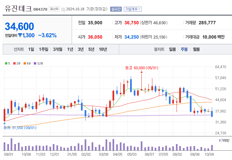
Task: Click the 상한가 46,650 text
Action: tap(154, 23)
